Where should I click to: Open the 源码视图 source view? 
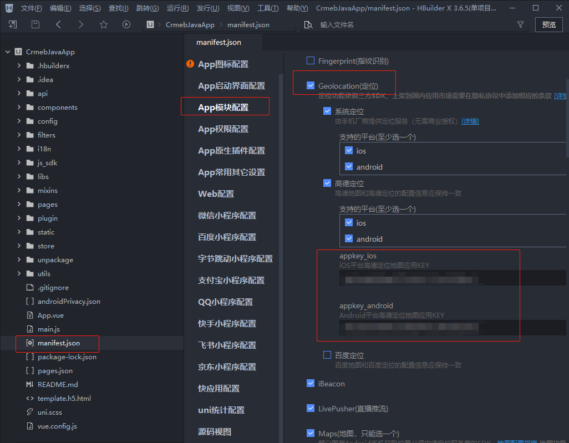[x=215, y=432]
